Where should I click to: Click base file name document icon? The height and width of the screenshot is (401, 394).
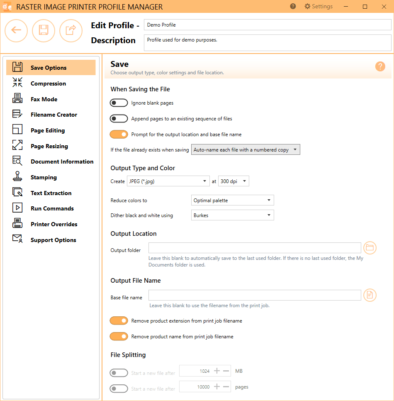[x=370, y=295]
